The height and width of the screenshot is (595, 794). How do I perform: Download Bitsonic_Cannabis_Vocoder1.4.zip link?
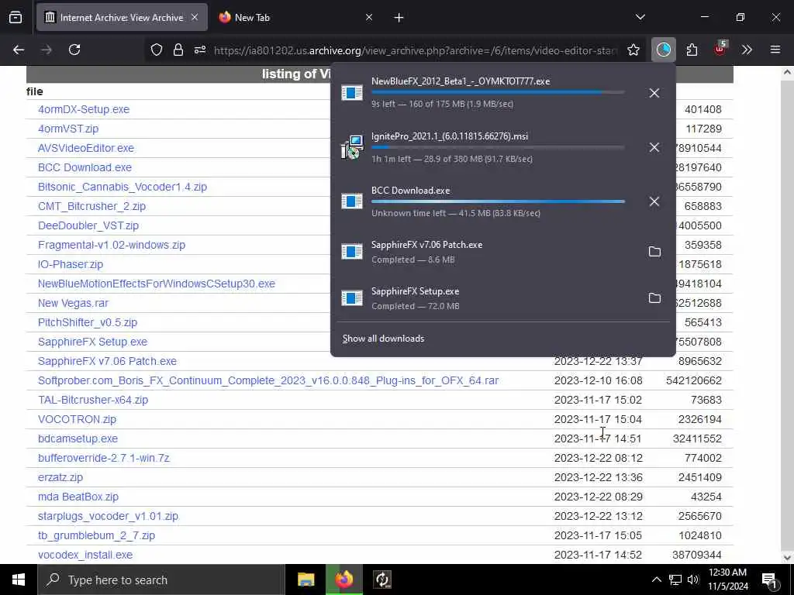coord(123,187)
